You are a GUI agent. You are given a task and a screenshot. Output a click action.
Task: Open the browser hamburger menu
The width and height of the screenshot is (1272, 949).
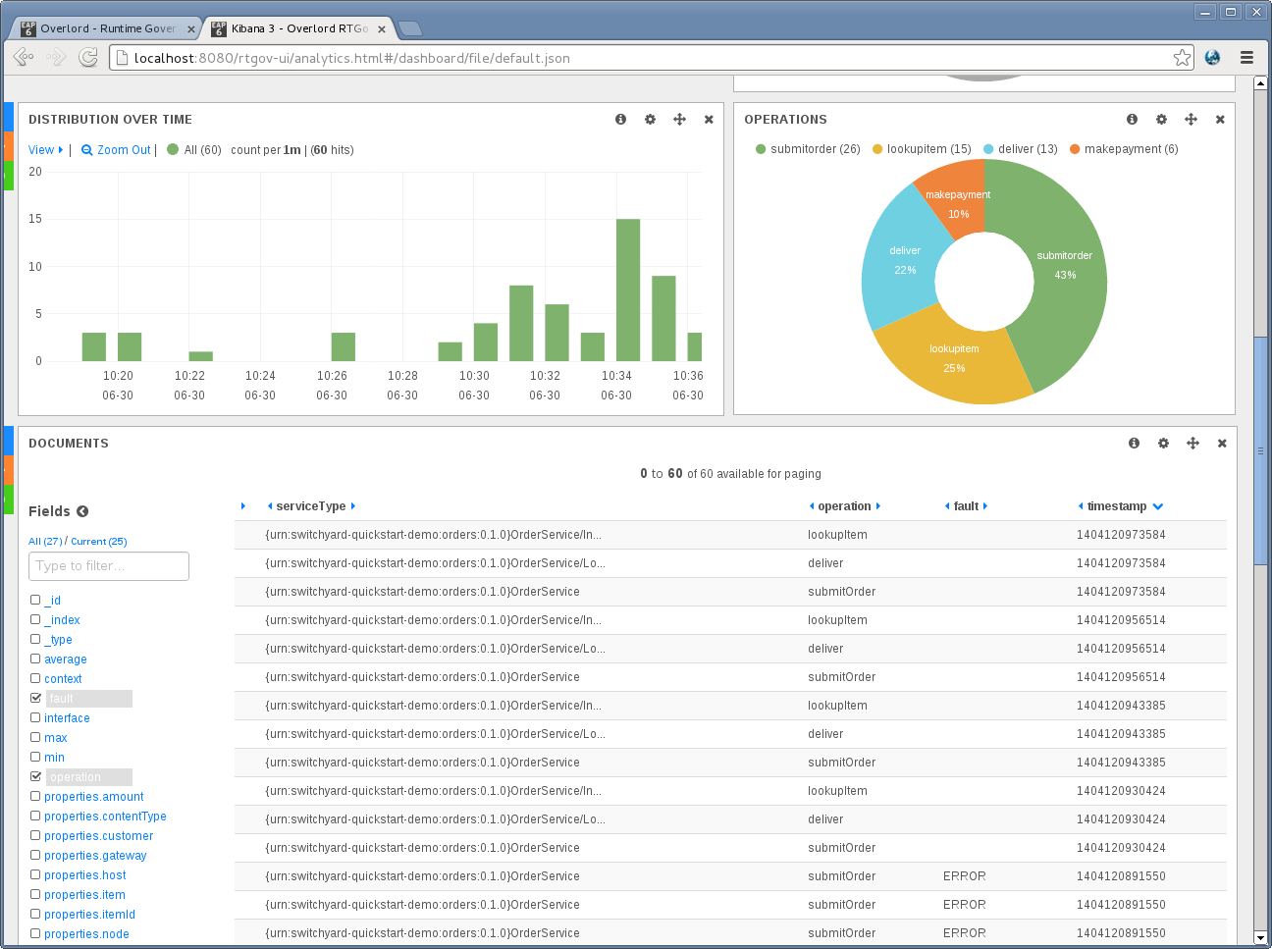[1247, 57]
